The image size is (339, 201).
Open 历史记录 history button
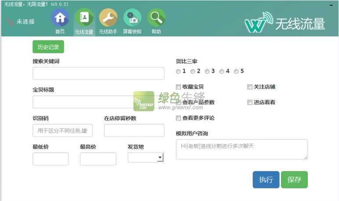48,47
